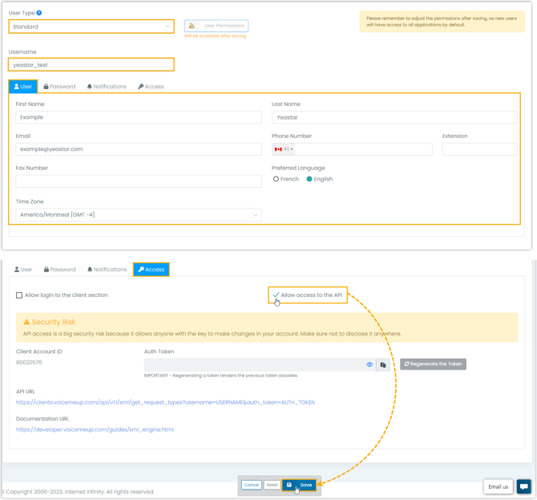The height and width of the screenshot is (500, 537).
Task: Expand the Time Zone dropdown
Action: pos(139,215)
